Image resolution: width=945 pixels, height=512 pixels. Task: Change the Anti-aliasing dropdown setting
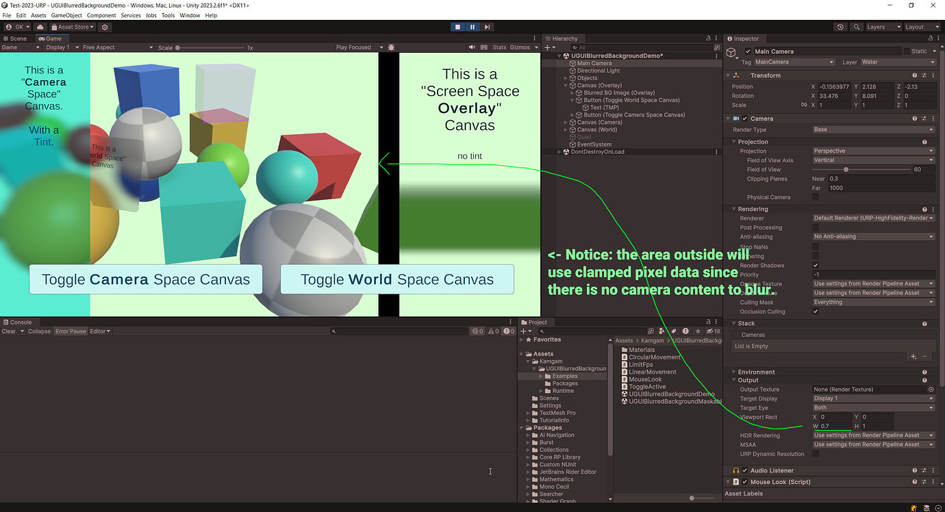873,236
